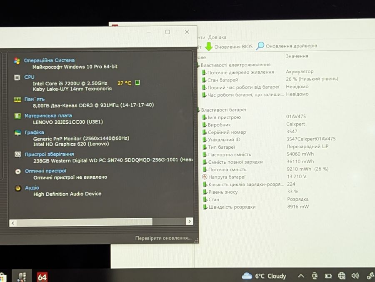Open the Довідка menu in the AIDA64 window
Image resolution: width=375 pixels, height=282 pixels.
tap(217, 37)
